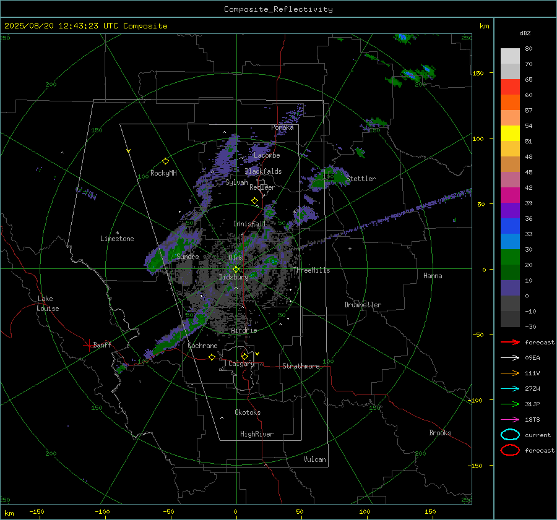Click the Ponoka town label

click(282, 127)
